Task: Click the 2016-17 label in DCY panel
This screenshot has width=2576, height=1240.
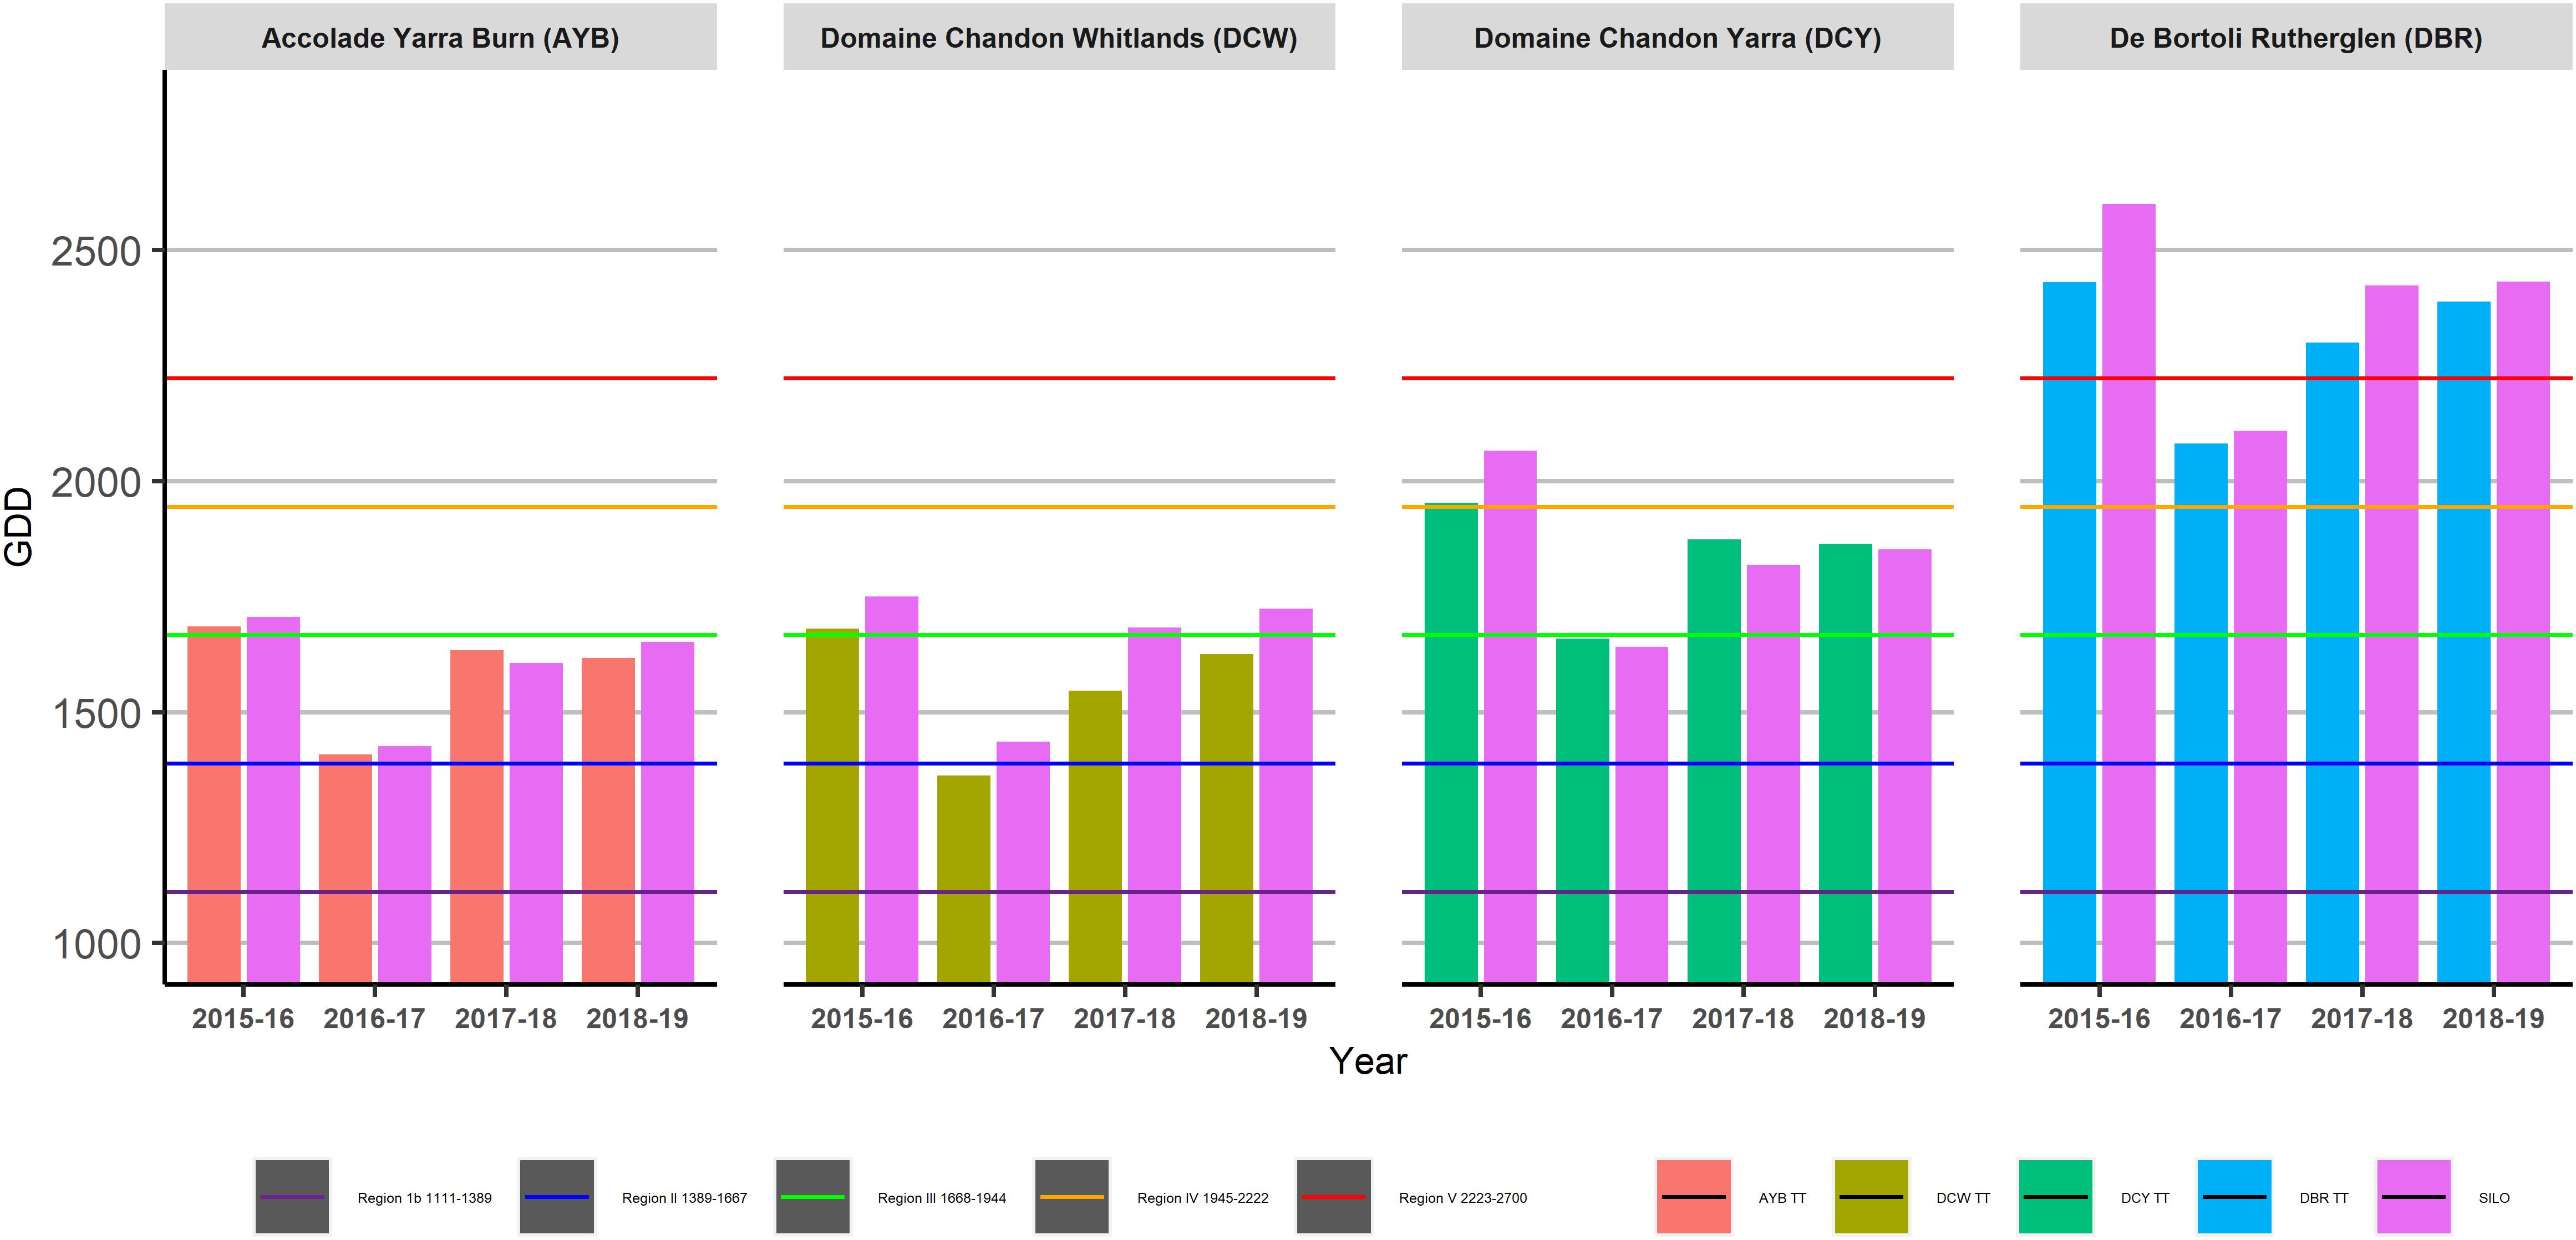Action: tap(1611, 1018)
